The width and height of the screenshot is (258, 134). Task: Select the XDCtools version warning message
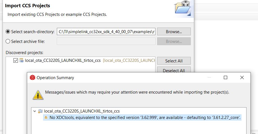(x=142, y=118)
